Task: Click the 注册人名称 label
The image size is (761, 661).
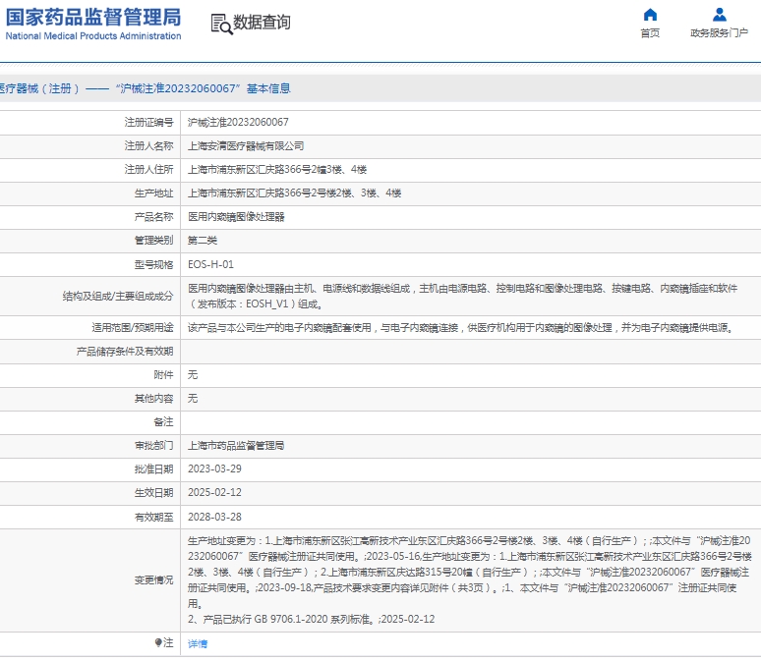Action: tap(149, 146)
